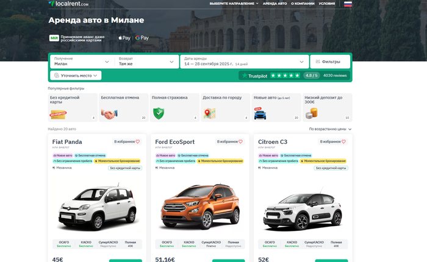Toggle Новые авто popular filter
427x262 pixels.
[x=276, y=107]
